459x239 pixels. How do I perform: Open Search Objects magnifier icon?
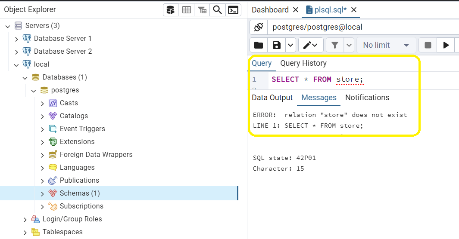coord(218,10)
